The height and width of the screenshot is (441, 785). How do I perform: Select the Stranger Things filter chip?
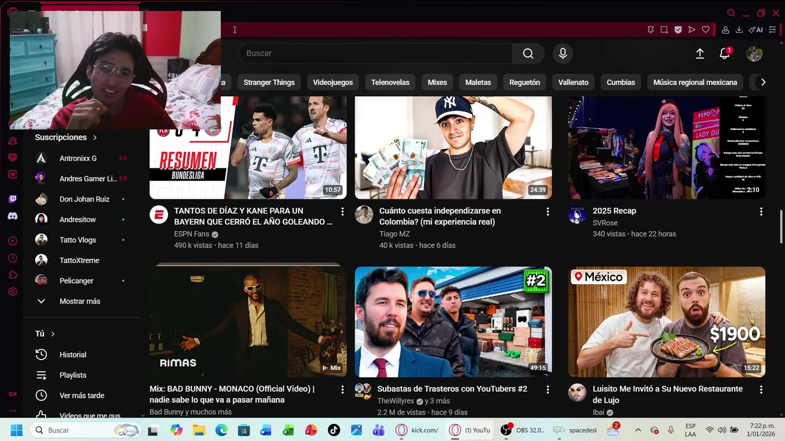269,82
